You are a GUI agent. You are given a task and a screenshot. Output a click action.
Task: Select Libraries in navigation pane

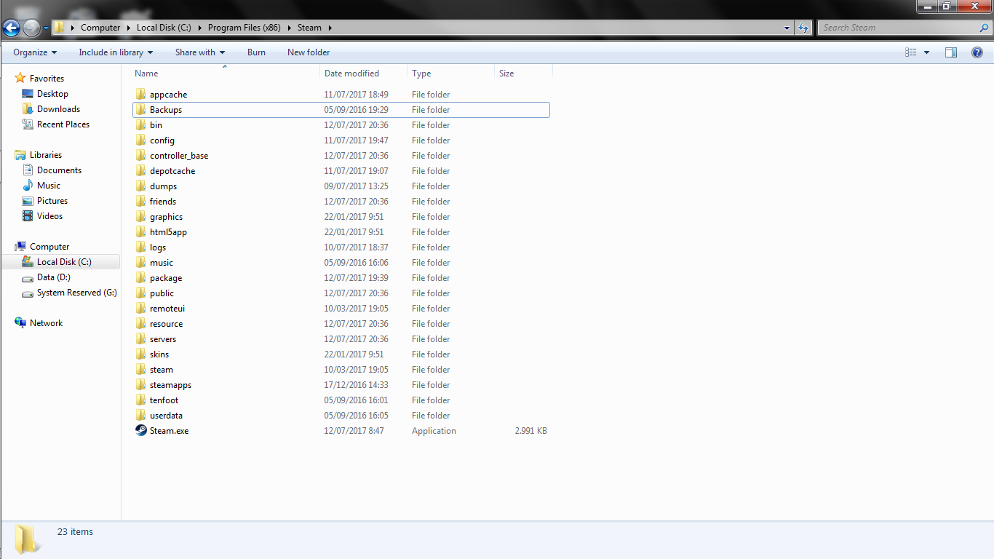coord(46,155)
